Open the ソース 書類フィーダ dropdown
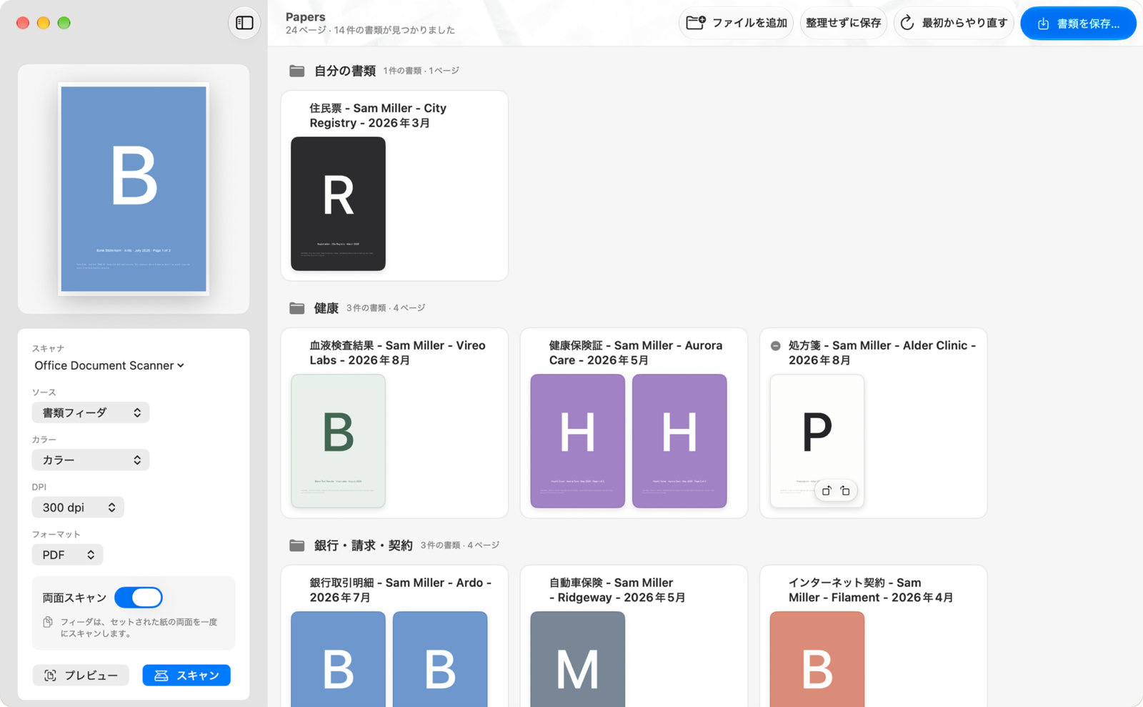Viewport: 1143px width, 707px height. tap(91, 412)
